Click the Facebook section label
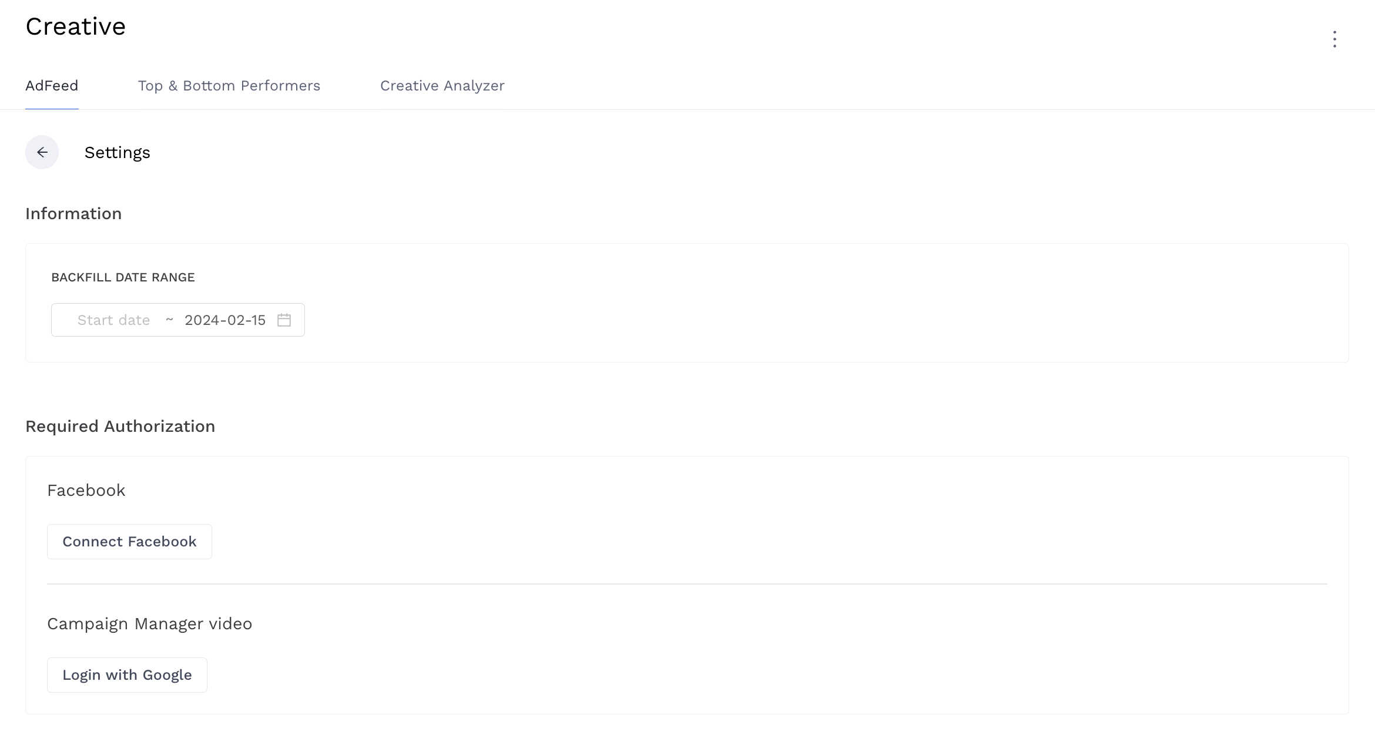1375x745 pixels. (x=86, y=490)
